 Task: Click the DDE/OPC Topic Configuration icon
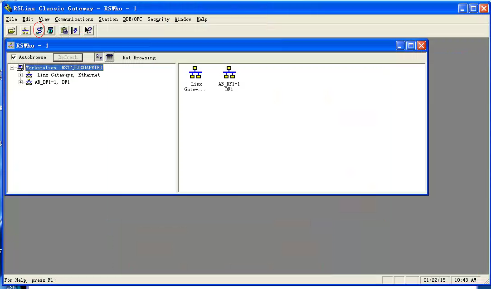point(74,30)
